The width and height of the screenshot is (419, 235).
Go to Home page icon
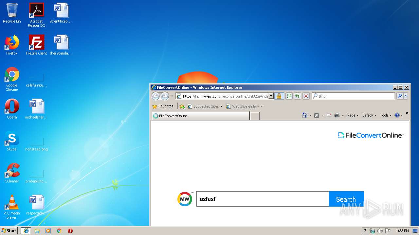(305, 115)
